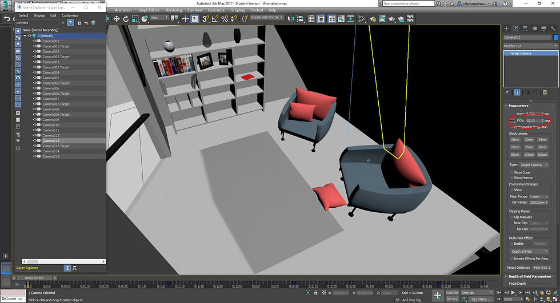This screenshot has height=303, width=560.
Task: Click the Scene Explorer horizontal scrollbar
Action: (64, 261)
